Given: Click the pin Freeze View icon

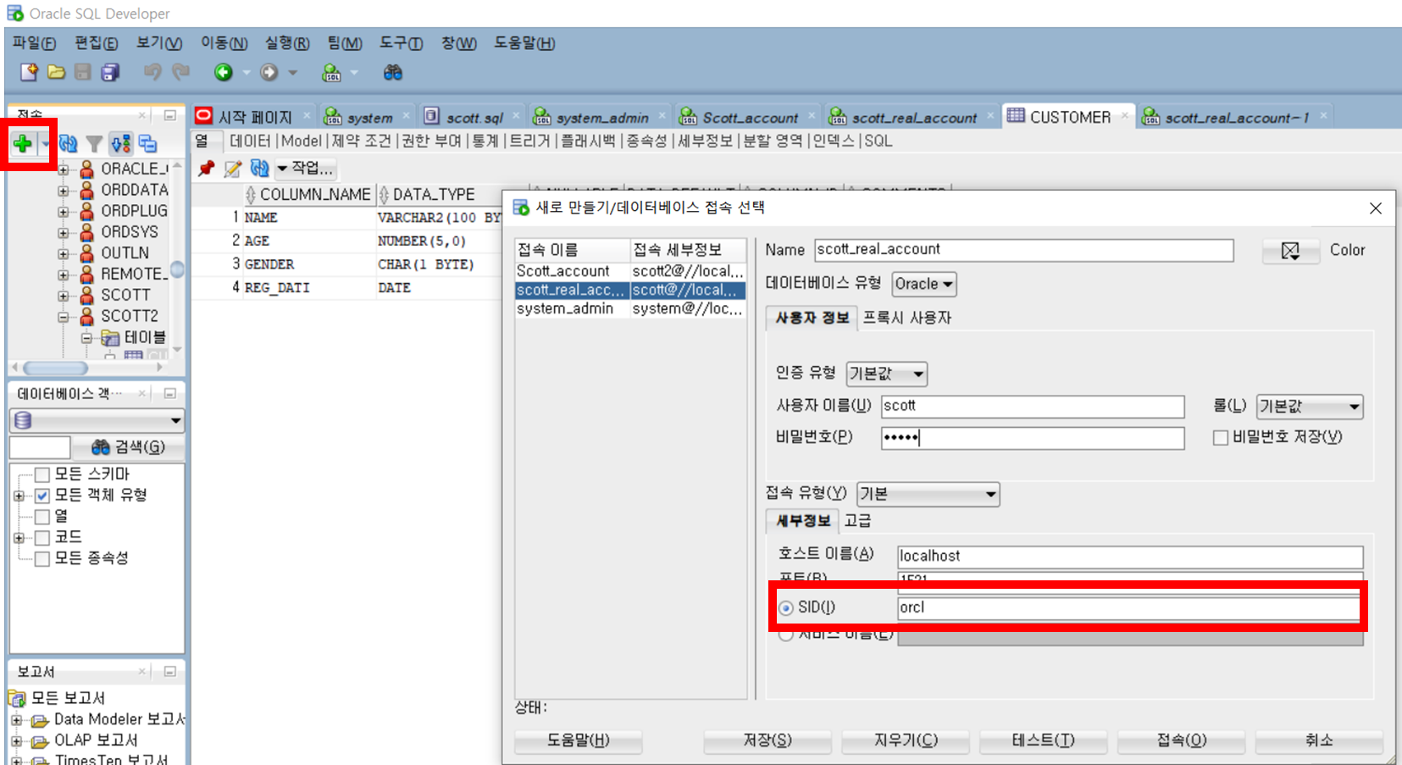Looking at the screenshot, I should [x=206, y=169].
